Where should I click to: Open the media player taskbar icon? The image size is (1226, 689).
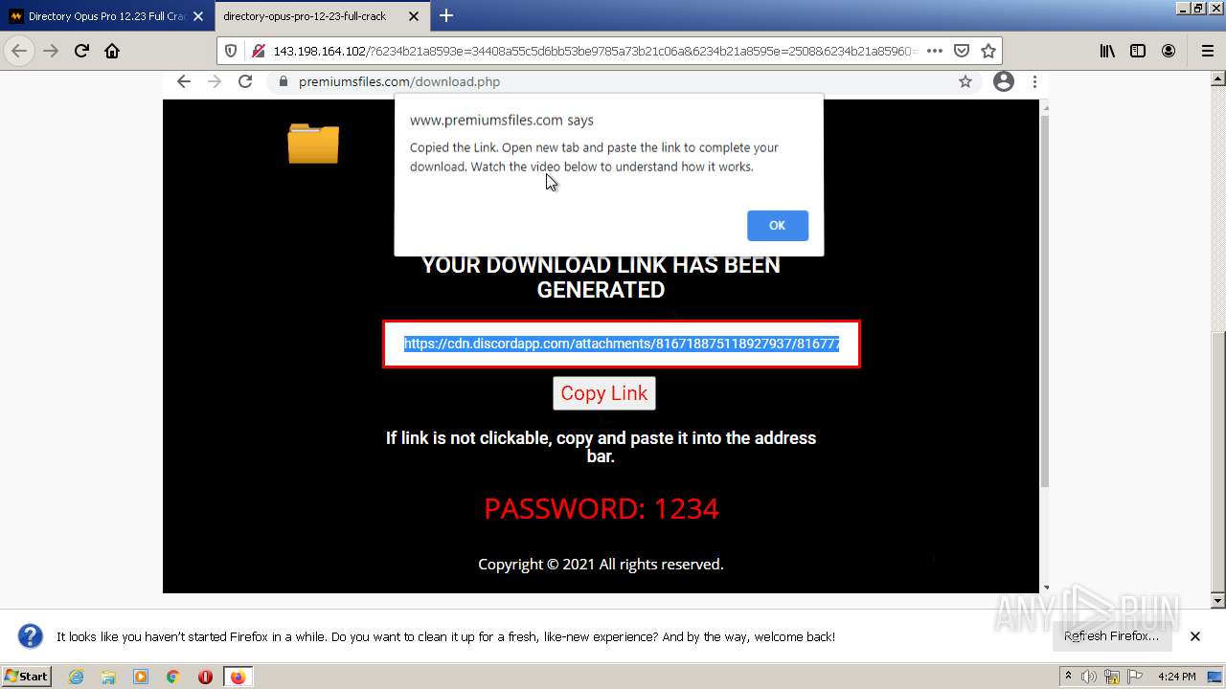(141, 677)
